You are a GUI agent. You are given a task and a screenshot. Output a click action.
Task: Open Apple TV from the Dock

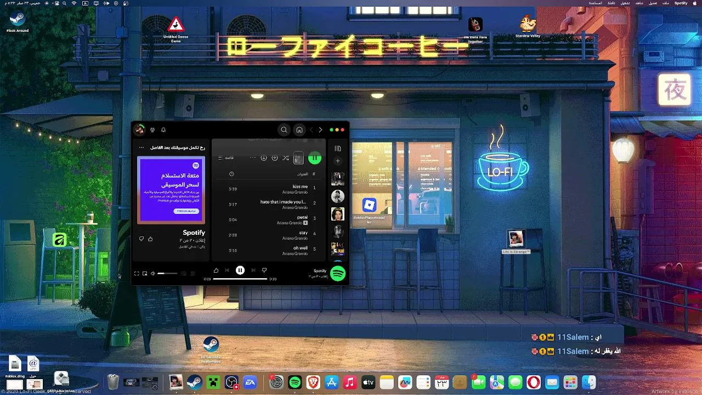[x=369, y=382]
